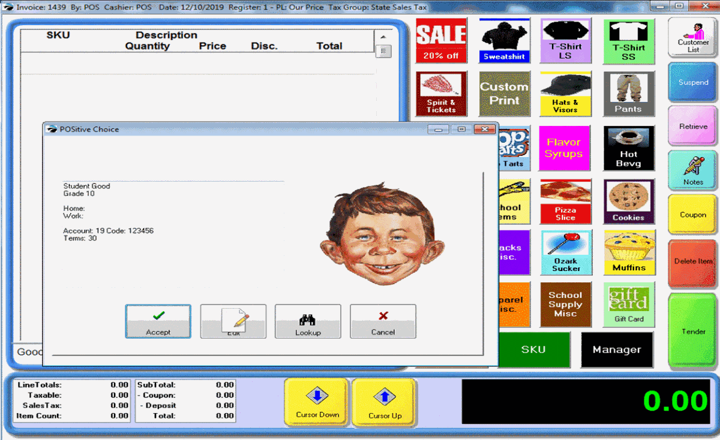The height and width of the screenshot is (440, 720).
Task: Close the POSitive Choice dialog window
Action: (x=484, y=129)
